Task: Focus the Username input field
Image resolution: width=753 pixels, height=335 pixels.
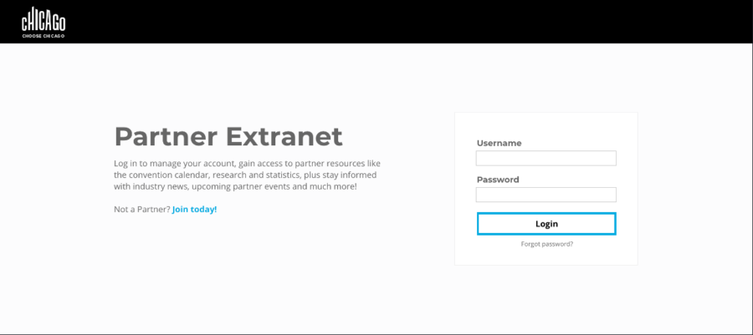Action: [x=546, y=158]
